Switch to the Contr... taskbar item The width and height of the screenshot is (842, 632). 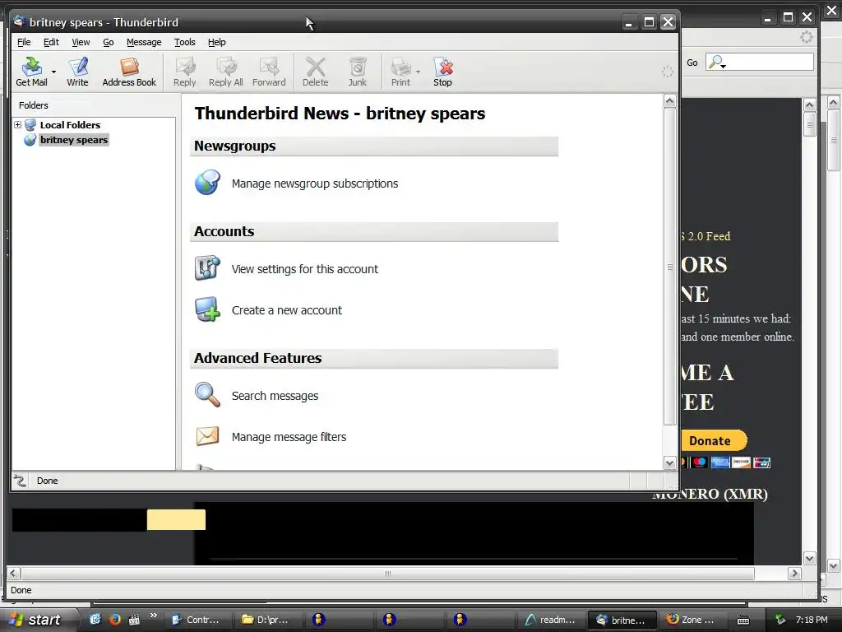(196, 620)
